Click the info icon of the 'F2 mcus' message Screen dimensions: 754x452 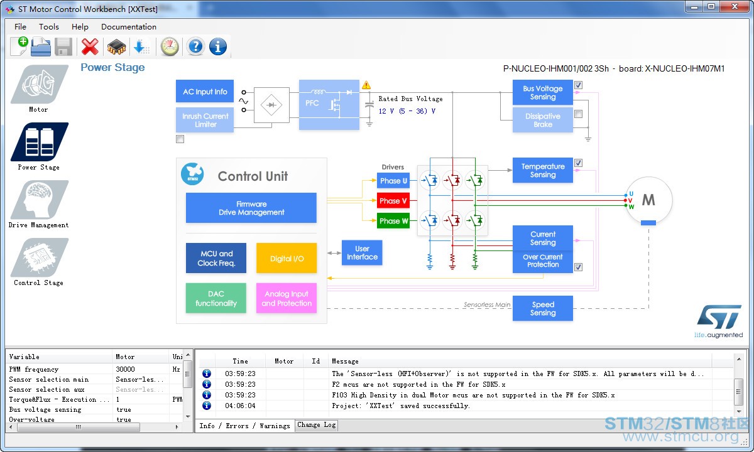click(x=206, y=384)
